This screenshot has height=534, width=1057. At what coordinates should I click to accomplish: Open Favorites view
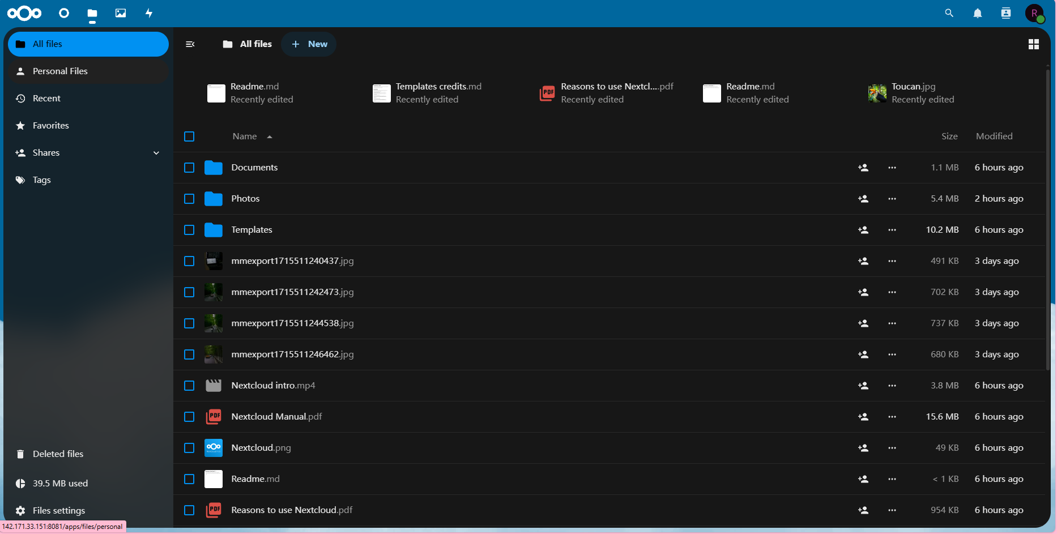pos(88,126)
